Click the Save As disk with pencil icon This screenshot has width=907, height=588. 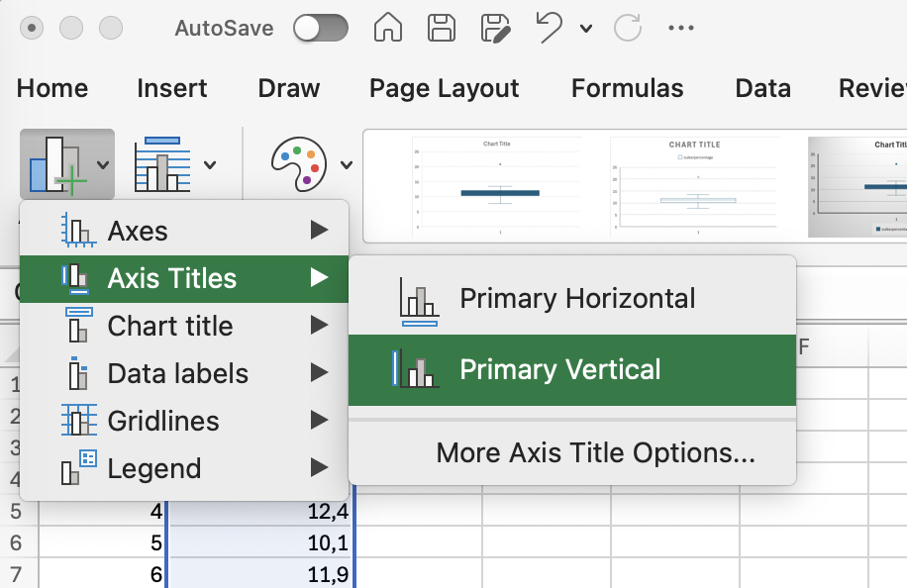tap(496, 29)
